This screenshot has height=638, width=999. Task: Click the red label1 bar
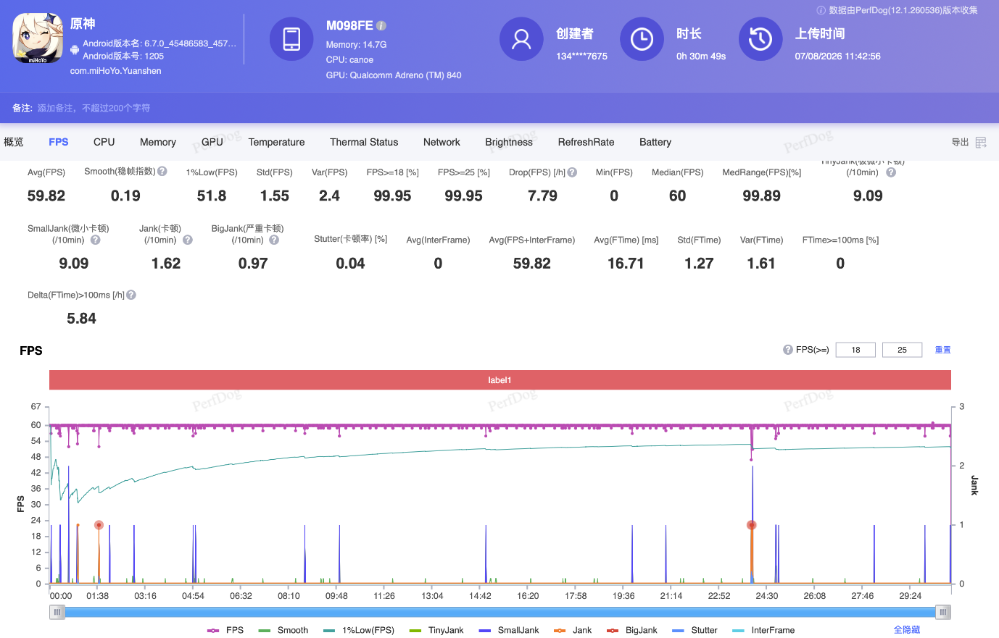pos(500,380)
